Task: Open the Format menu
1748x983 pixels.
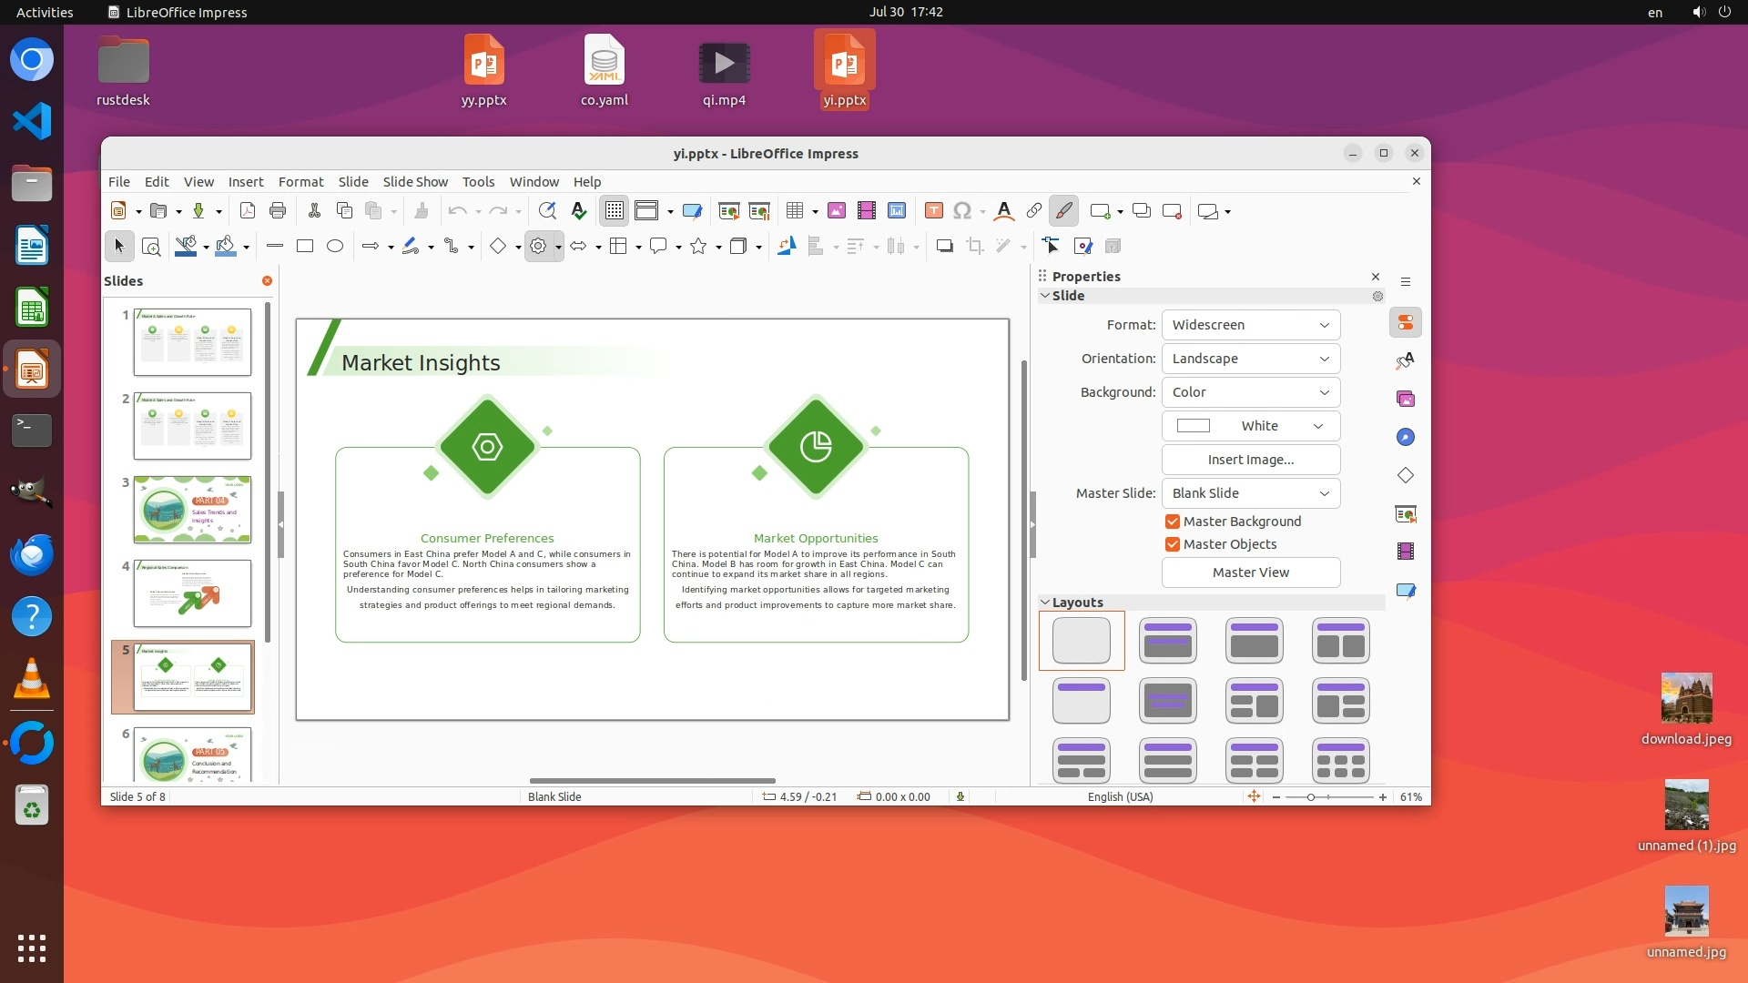Action: coord(300,182)
